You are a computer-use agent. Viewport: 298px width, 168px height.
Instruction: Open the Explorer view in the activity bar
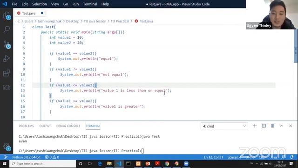[7, 15]
